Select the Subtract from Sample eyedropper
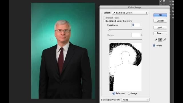Screen dimensions: 183x103 [x=165, y=40]
